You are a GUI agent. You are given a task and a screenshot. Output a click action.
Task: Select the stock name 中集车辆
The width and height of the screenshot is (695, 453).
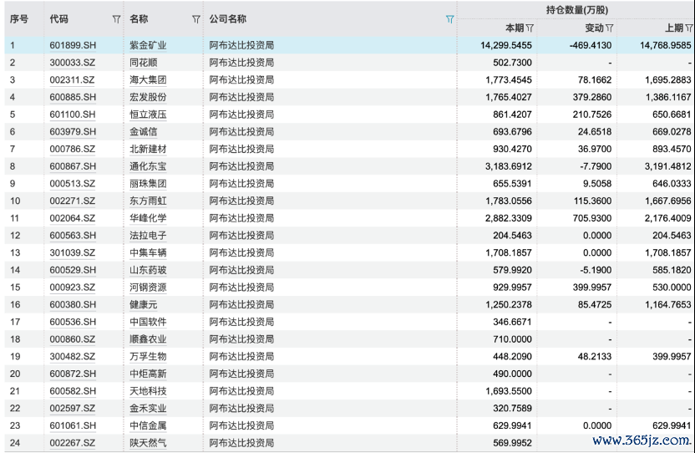148,253
